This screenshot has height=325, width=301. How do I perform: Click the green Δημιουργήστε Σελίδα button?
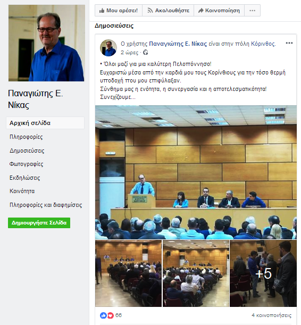(39, 223)
